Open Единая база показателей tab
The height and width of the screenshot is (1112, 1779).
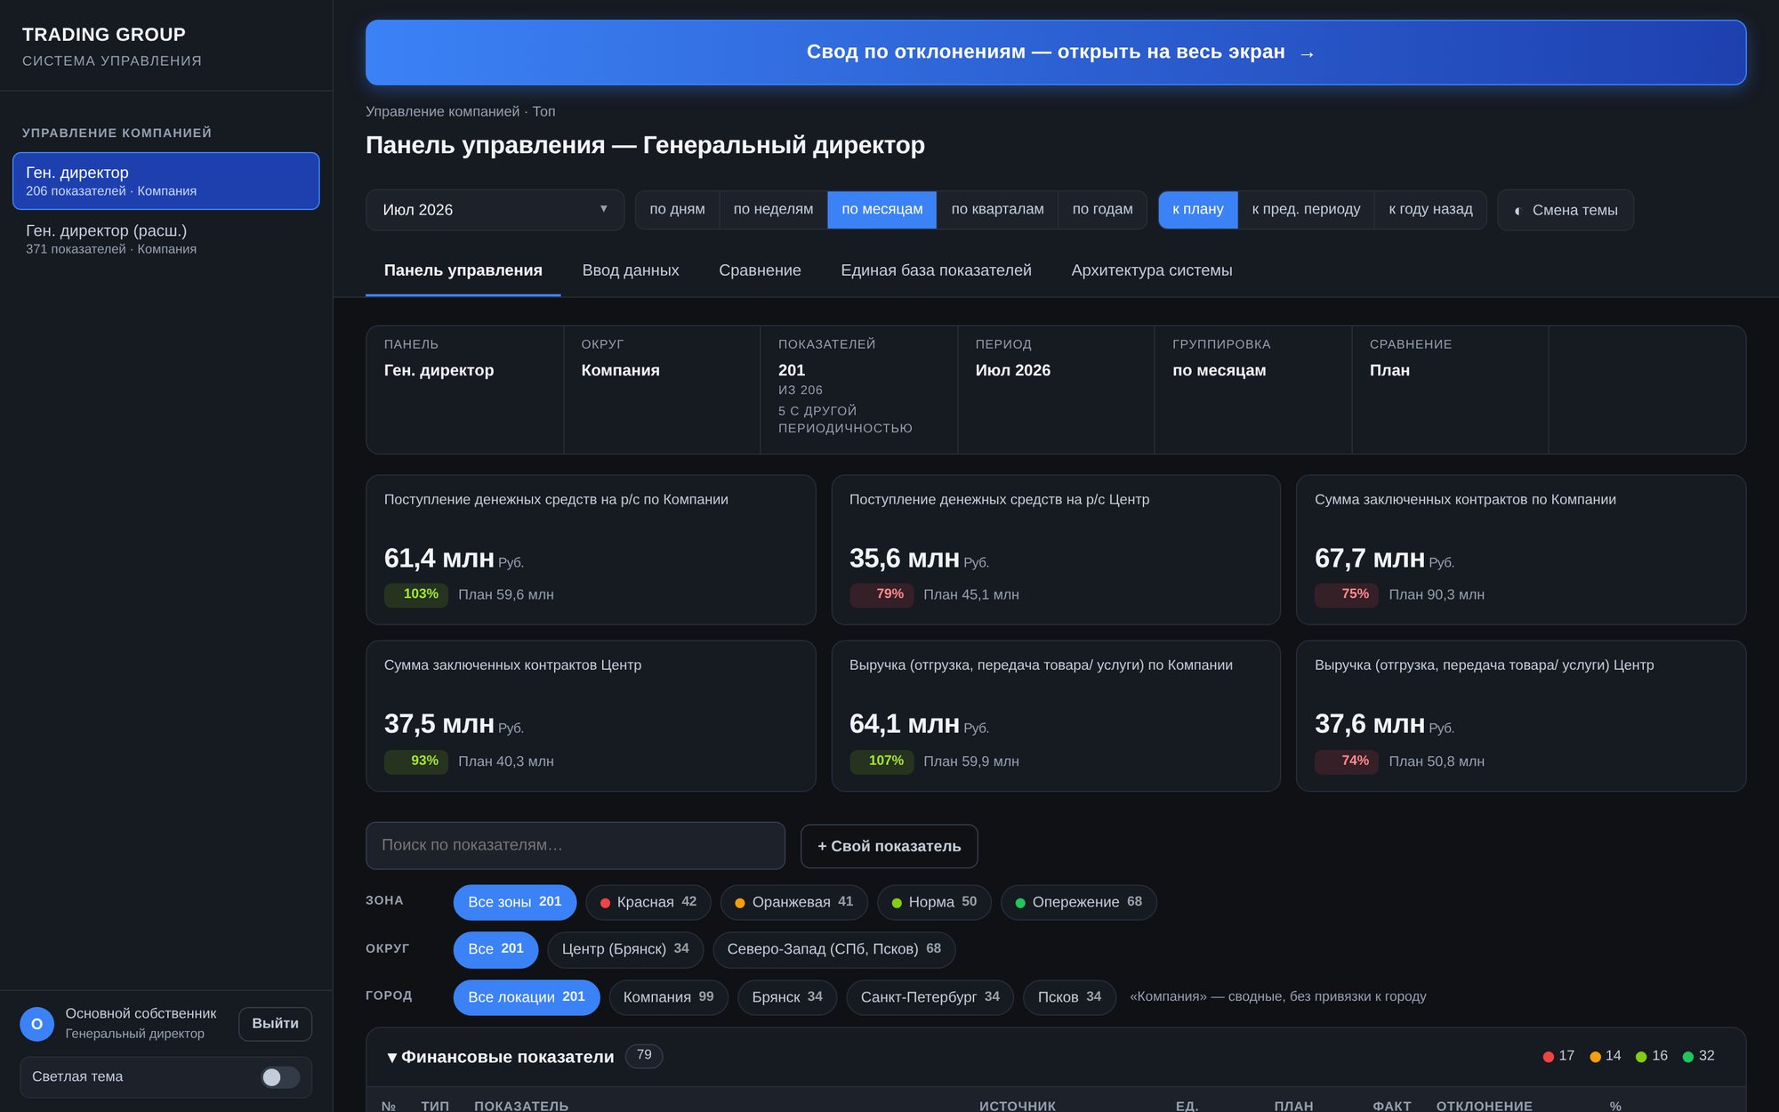click(x=936, y=270)
